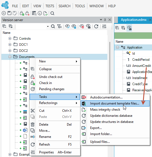Open settings sliders icon in Version server toolbar

coord(104,26)
